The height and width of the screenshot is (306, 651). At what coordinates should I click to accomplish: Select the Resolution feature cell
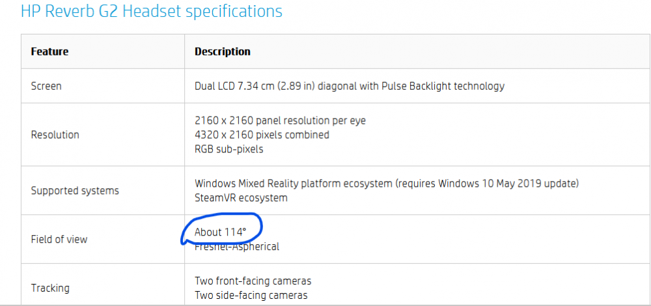55,135
